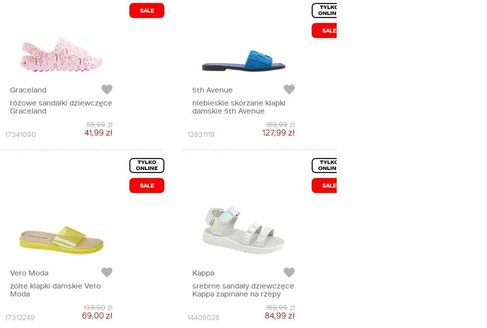Click the Kappa brand name
The image size is (487, 328).
coord(203,273)
